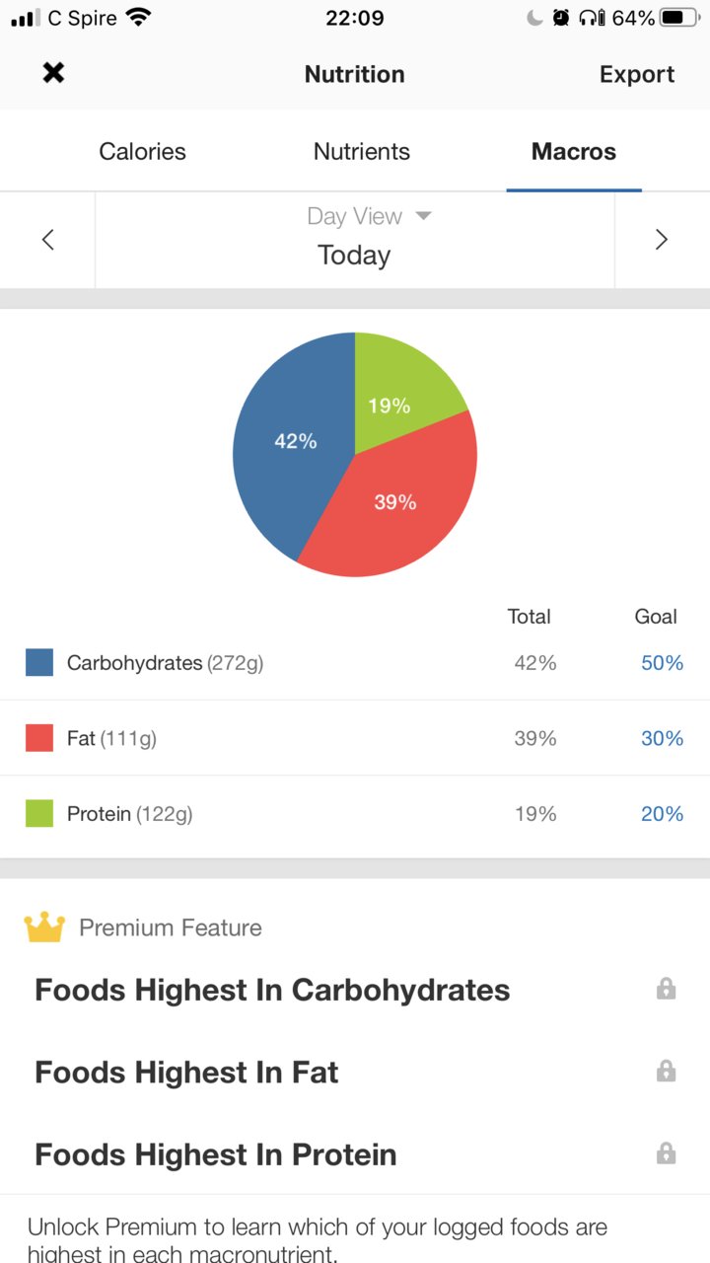Screen dimensions: 710x1263
Task: Close the Nutrition screen with X icon
Action: coord(53,73)
